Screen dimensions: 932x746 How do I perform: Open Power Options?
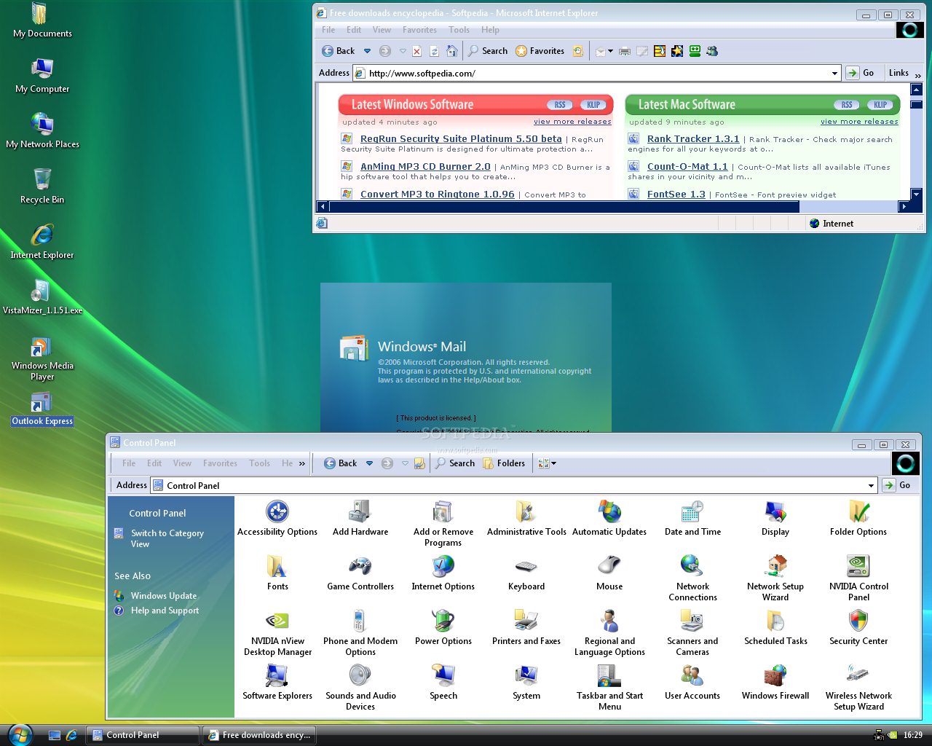pyautogui.click(x=443, y=628)
